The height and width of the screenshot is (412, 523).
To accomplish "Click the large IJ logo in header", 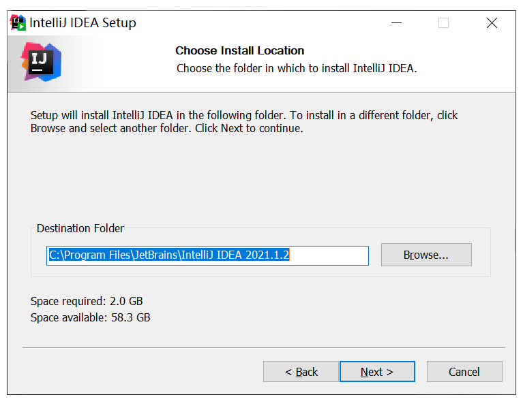I will point(42,62).
